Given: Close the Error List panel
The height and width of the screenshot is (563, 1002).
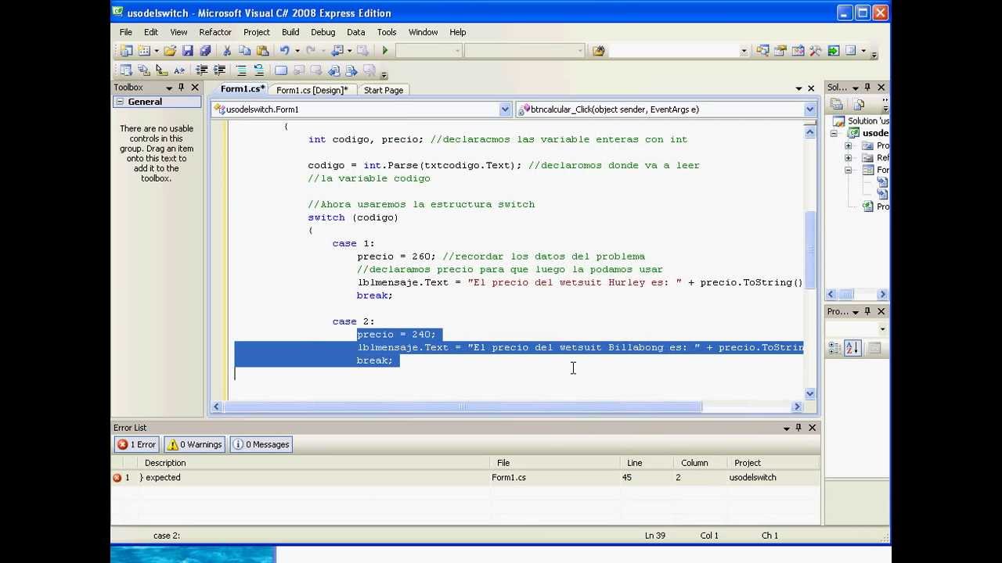Looking at the screenshot, I should [x=812, y=428].
